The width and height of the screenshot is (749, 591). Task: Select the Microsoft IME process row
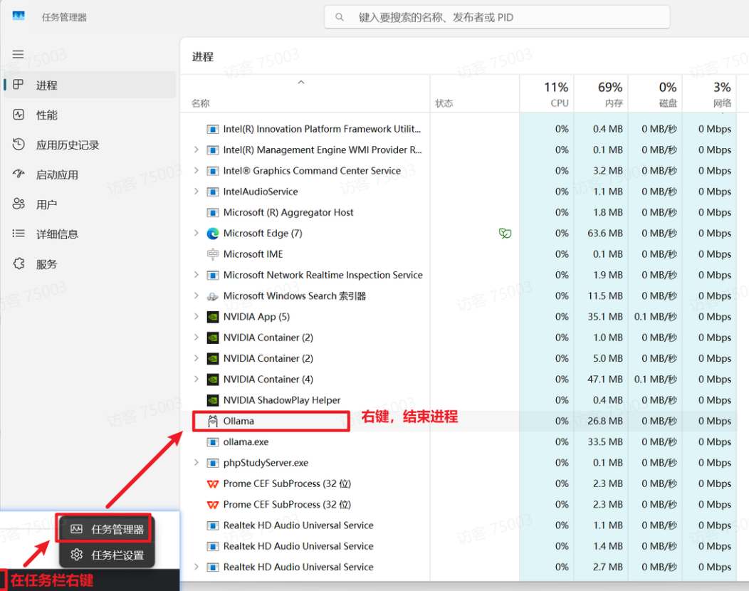coord(459,254)
